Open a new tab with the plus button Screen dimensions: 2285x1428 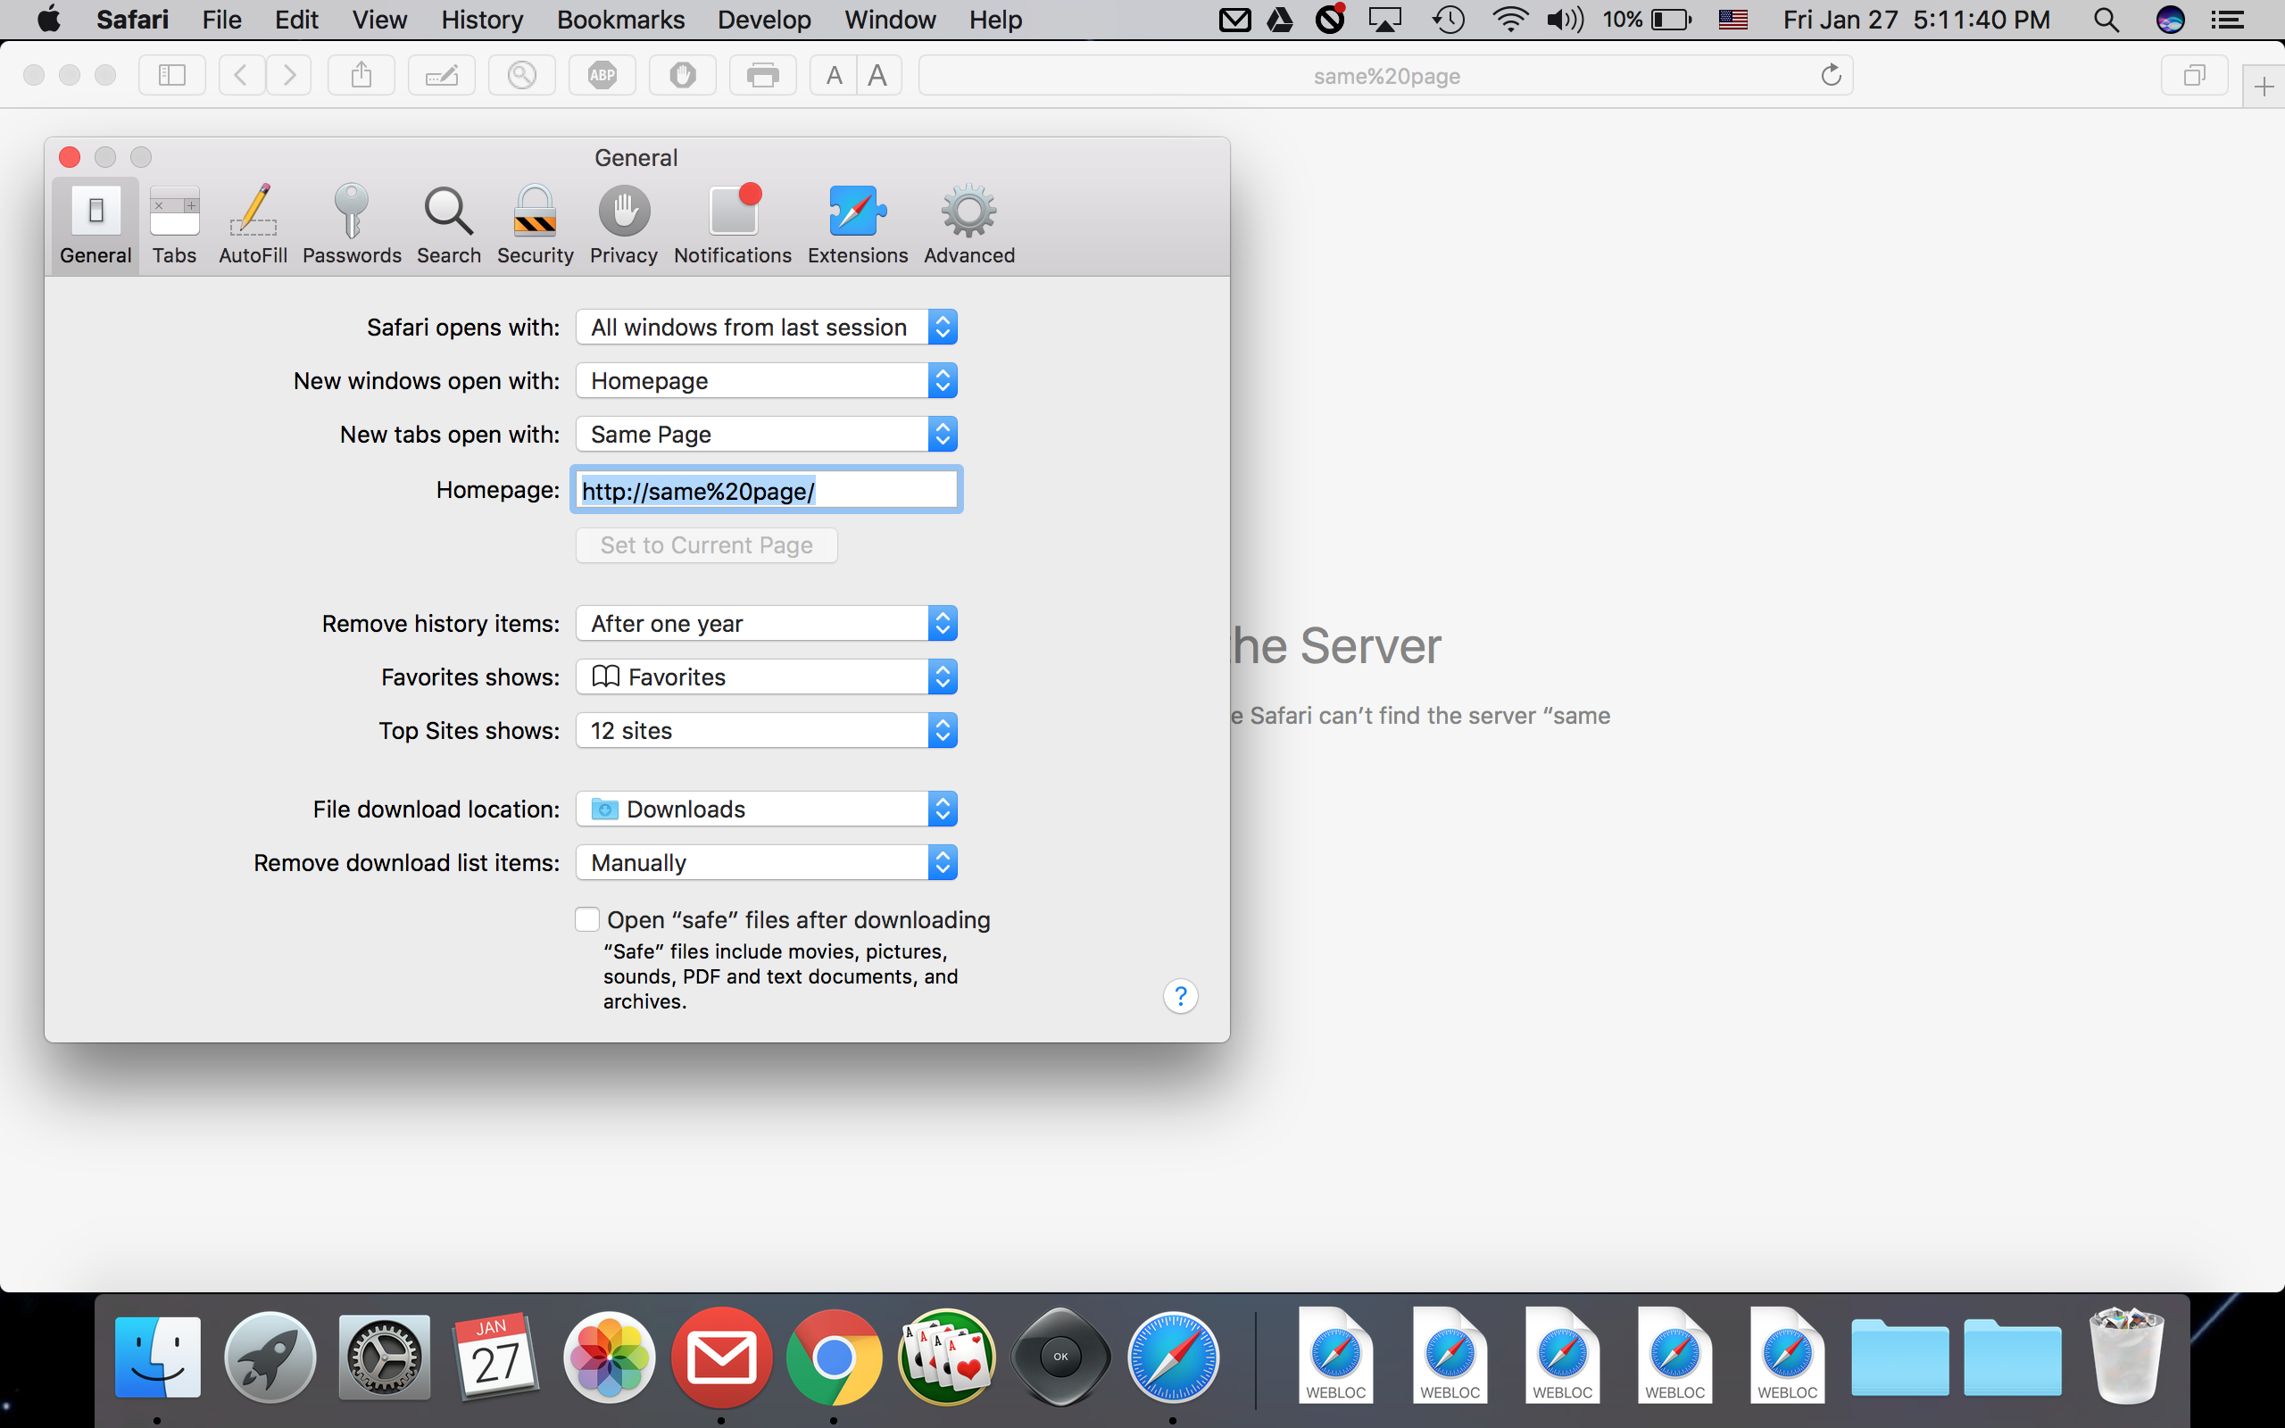(2264, 87)
